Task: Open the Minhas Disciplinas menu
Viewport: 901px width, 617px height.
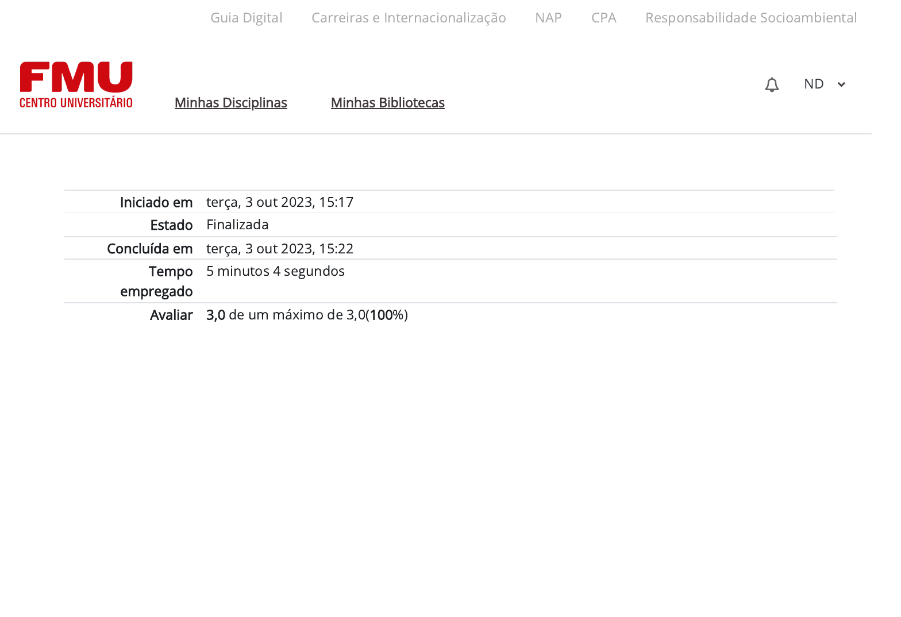Action: pos(230,103)
